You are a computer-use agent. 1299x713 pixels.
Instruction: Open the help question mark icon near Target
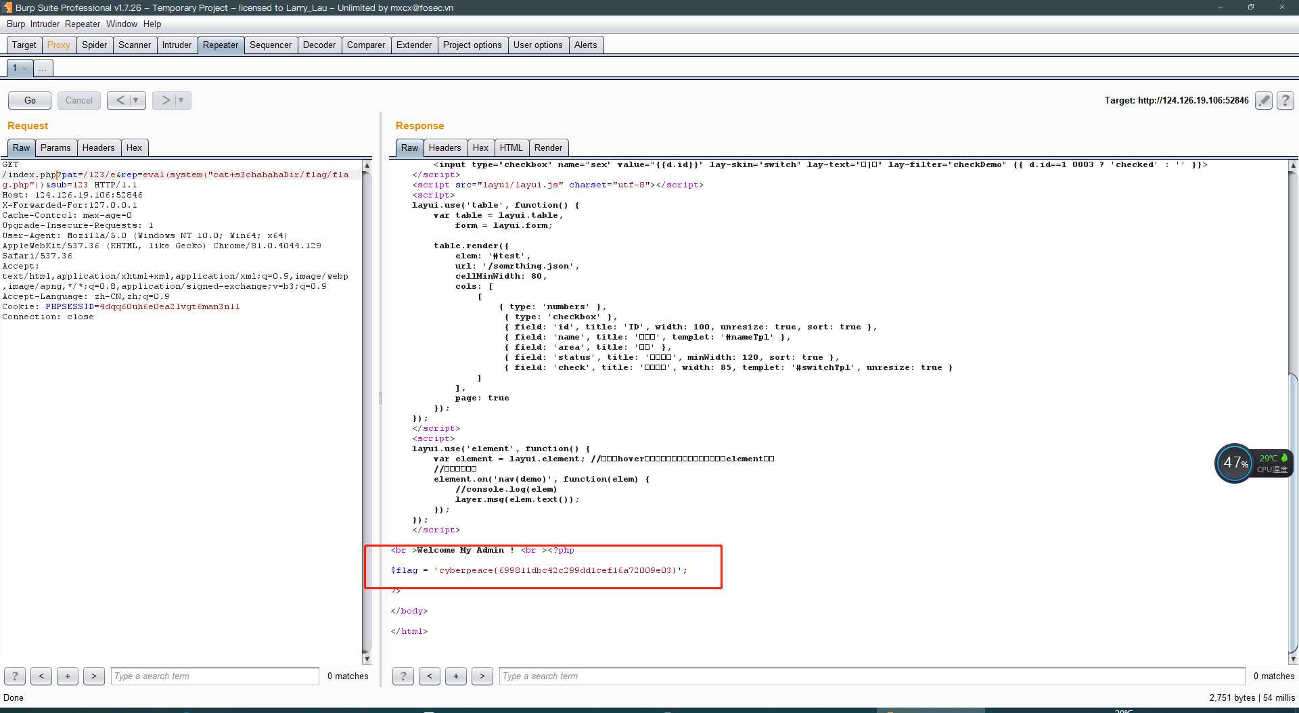pos(1285,101)
